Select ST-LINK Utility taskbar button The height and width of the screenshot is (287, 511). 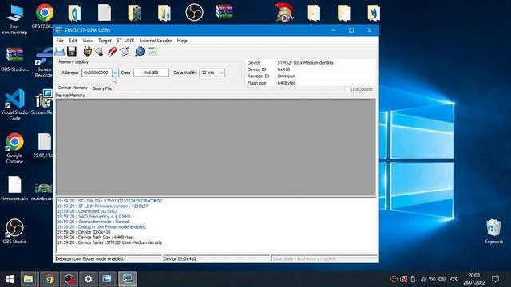click(x=128, y=279)
